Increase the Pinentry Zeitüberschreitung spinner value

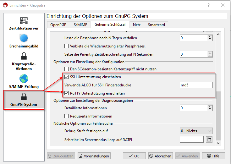point(210,53)
